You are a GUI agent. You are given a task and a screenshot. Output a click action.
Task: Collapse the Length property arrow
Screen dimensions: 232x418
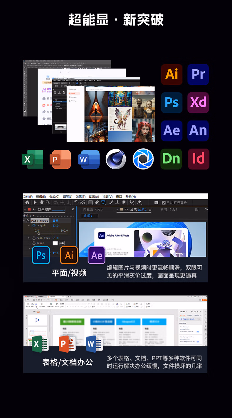tap(29, 225)
